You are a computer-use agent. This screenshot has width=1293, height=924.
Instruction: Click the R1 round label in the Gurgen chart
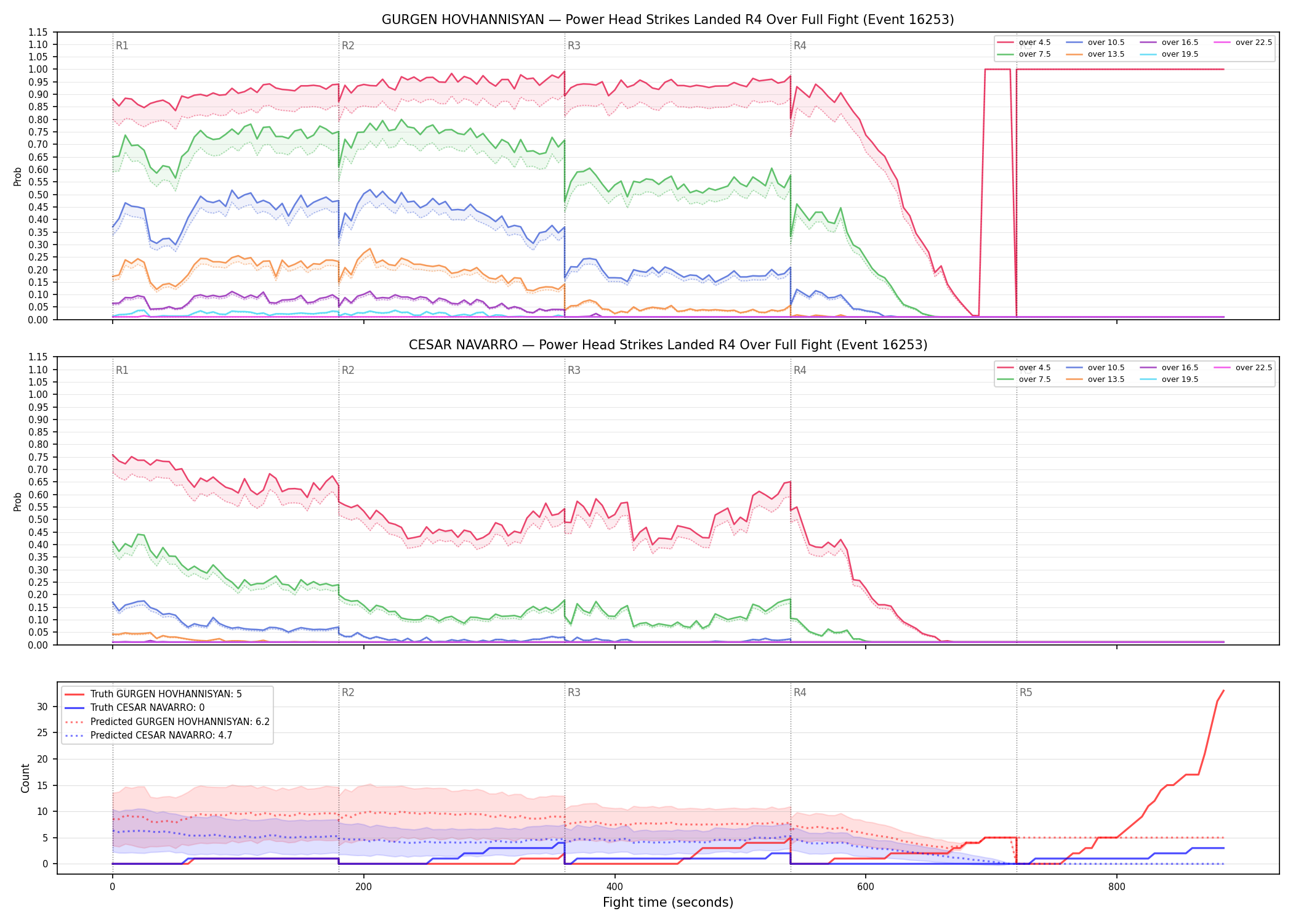(x=122, y=46)
